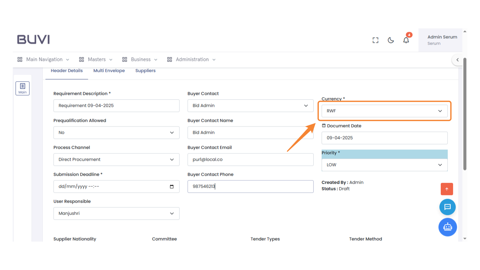
Task: Click the red scroll-to-top arrow button
Action: 447,189
